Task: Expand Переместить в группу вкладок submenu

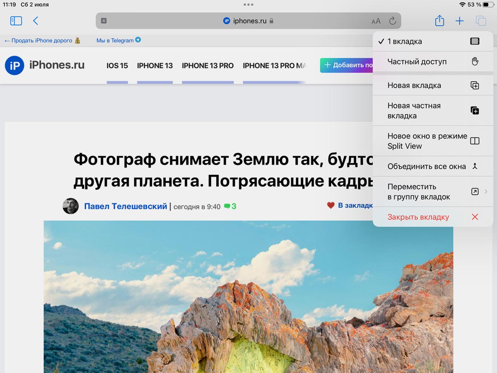Action: coord(433,191)
